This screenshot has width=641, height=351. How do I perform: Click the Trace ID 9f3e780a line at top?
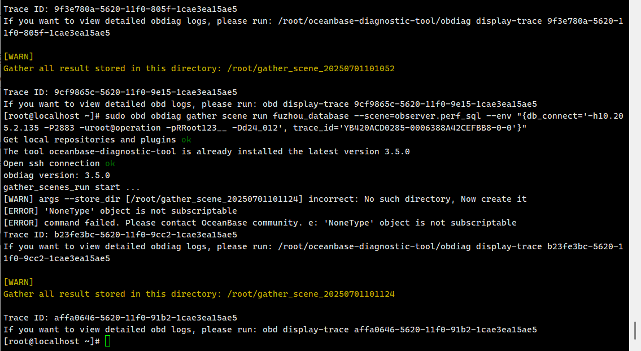(x=120, y=9)
